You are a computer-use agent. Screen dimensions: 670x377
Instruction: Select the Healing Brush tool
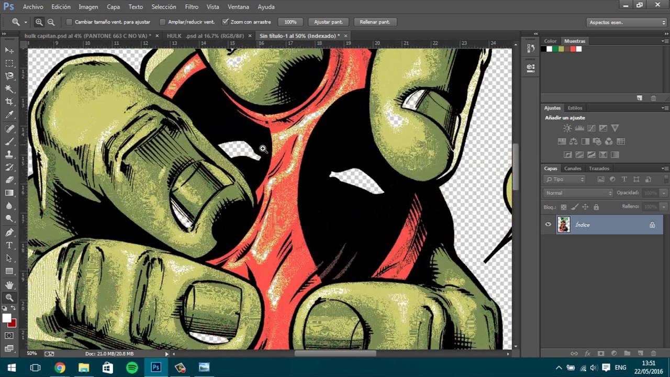point(9,129)
